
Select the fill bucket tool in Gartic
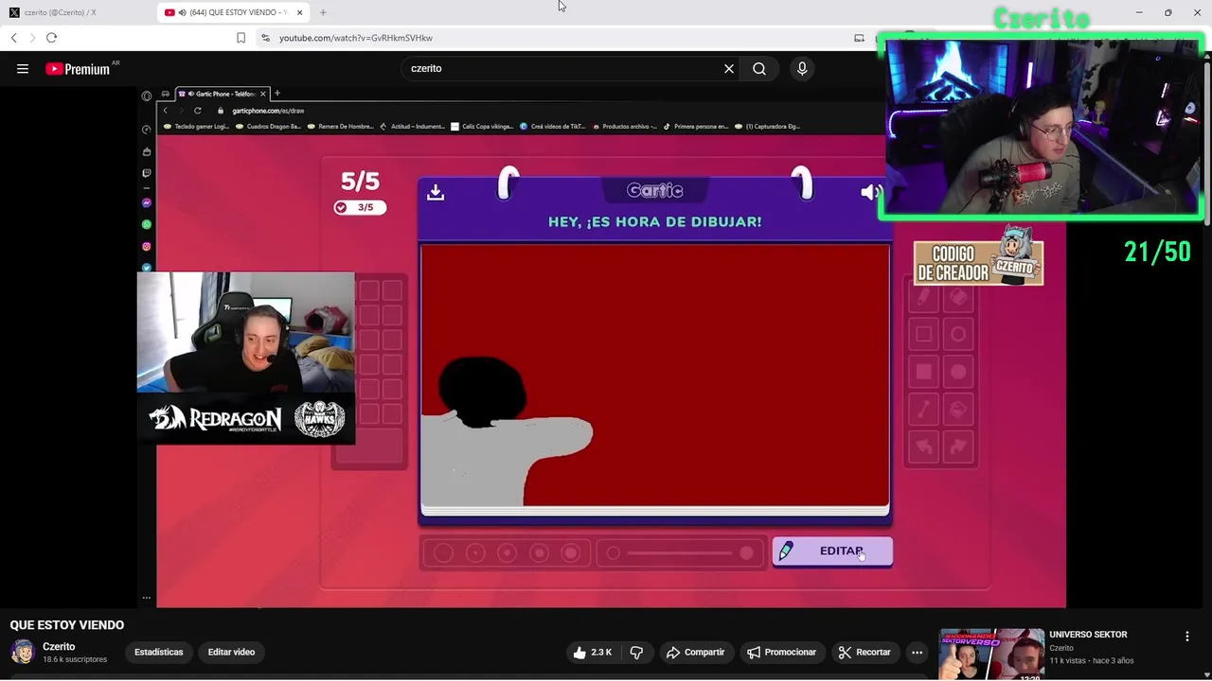coord(958,410)
